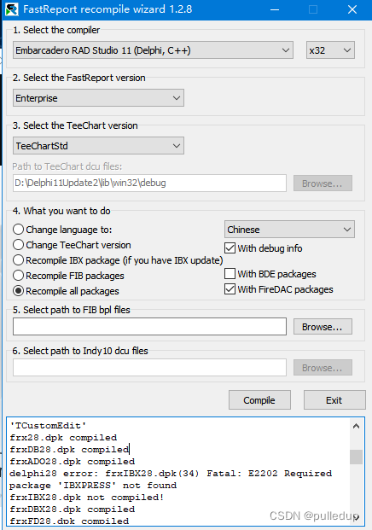The width and height of the screenshot is (372, 530).
Task: Open the Enterprise version dropdown
Action: (x=98, y=98)
